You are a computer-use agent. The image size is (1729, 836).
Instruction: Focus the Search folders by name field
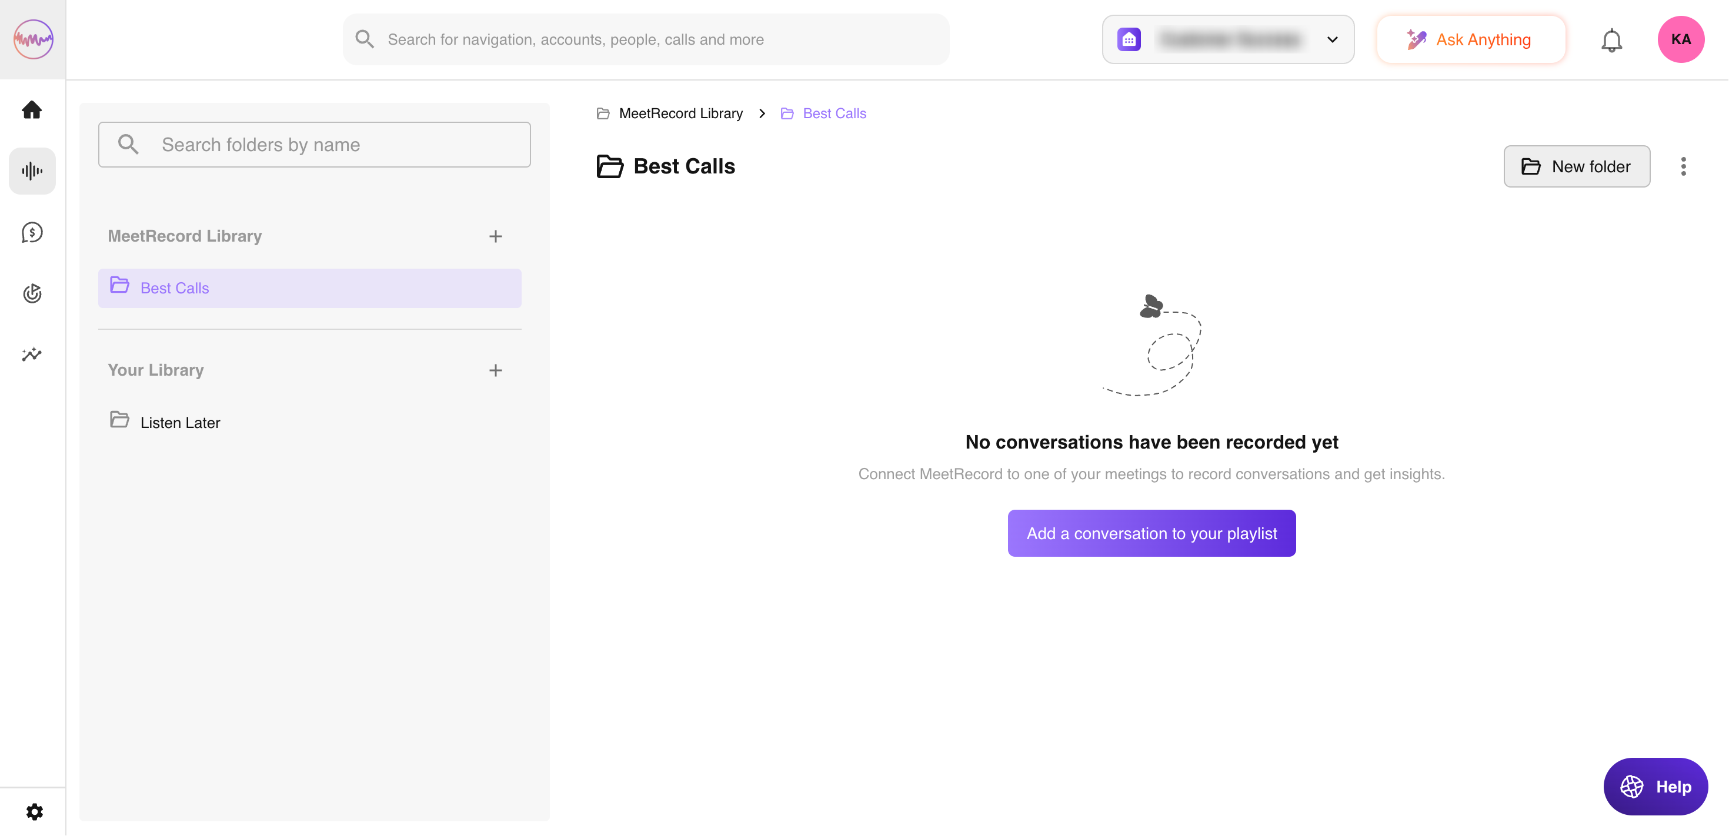[x=314, y=145]
